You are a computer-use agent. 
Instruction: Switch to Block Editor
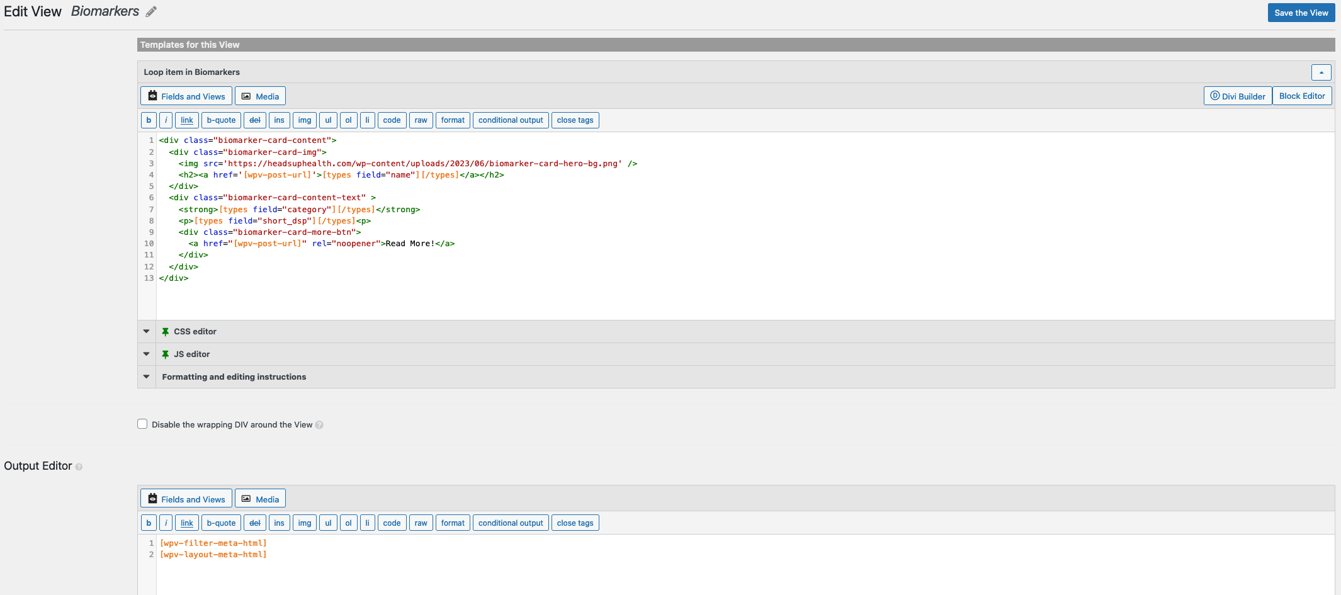pyautogui.click(x=1302, y=96)
